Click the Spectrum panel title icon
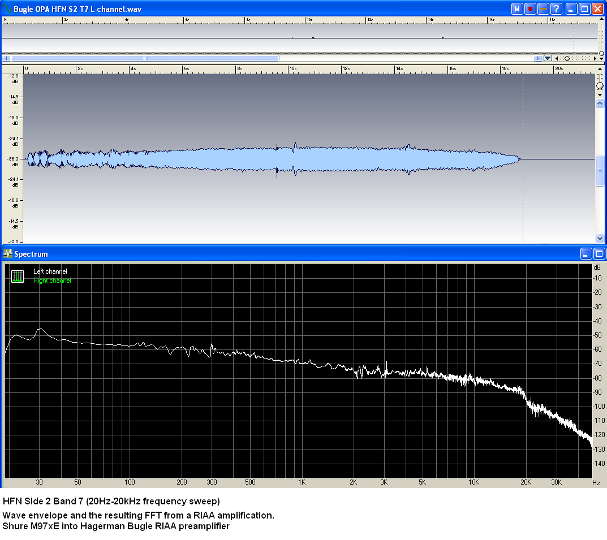 [8, 253]
